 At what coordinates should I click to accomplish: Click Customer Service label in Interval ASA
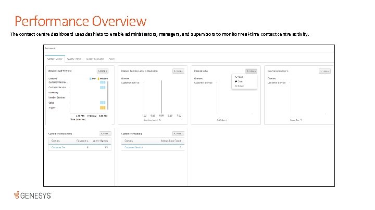[203, 82]
